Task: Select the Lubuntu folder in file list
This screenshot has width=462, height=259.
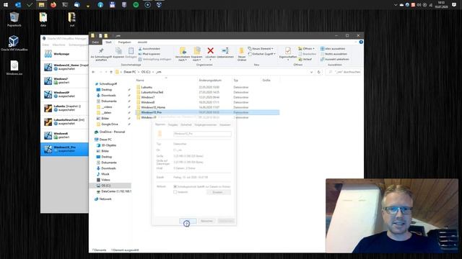Action: click(x=147, y=87)
